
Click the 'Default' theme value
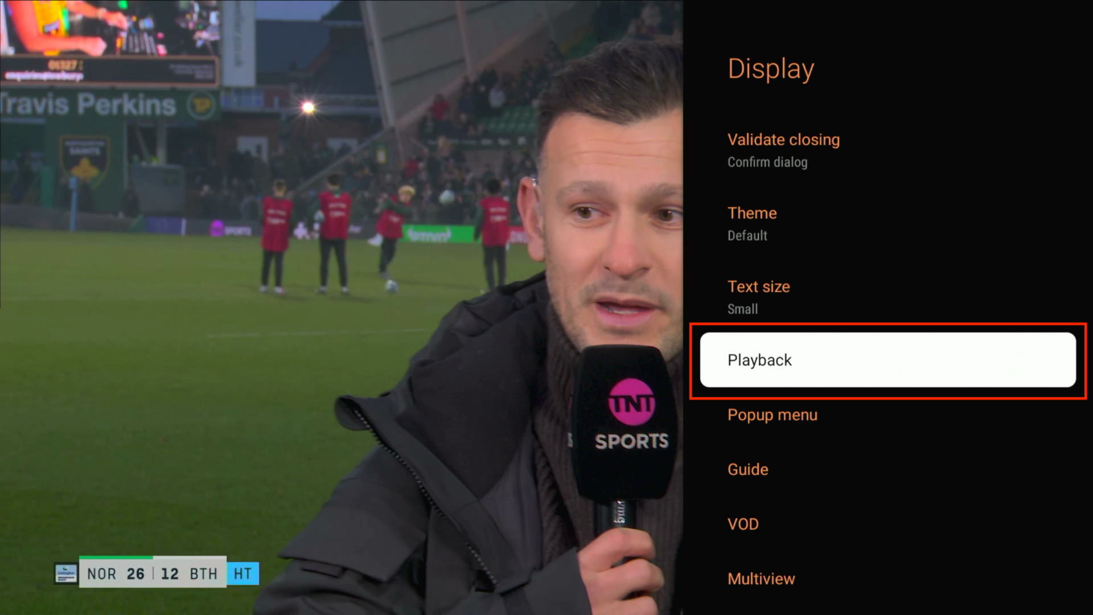[x=747, y=236]
